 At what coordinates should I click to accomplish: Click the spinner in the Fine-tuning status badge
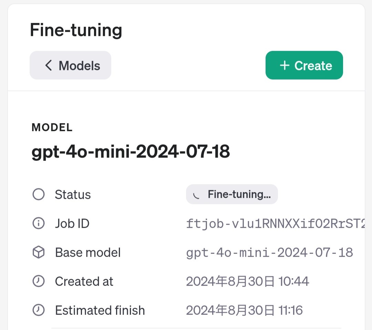[x=196, y=195]
